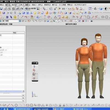Open the 格式(R) menu
The image size is (110, 110).
tap(14, 5)
